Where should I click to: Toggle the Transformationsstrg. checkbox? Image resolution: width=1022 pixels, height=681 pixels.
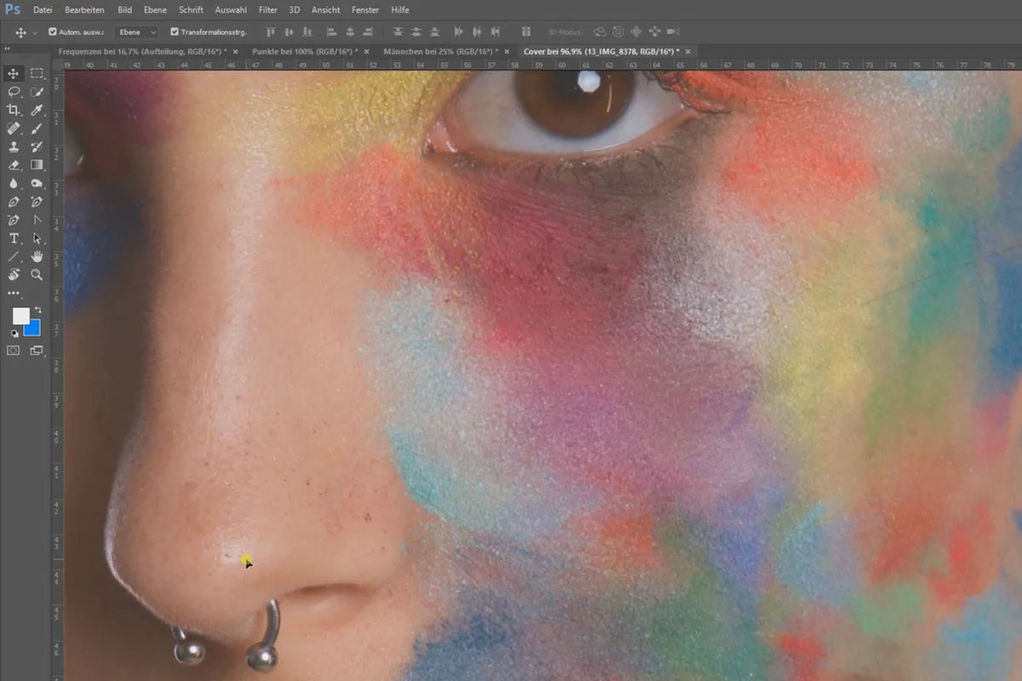click(175, 31)
